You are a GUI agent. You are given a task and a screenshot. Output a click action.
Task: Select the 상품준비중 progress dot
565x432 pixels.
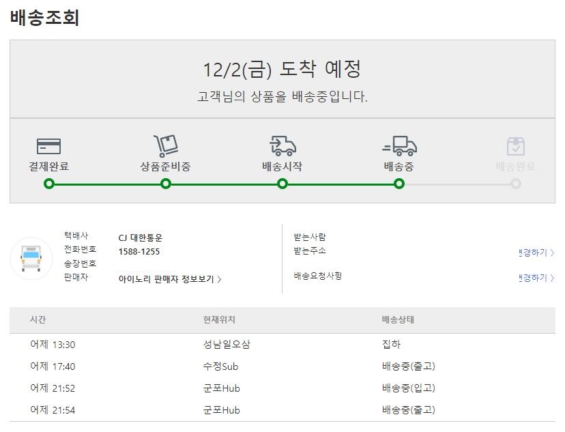[166, 184]
